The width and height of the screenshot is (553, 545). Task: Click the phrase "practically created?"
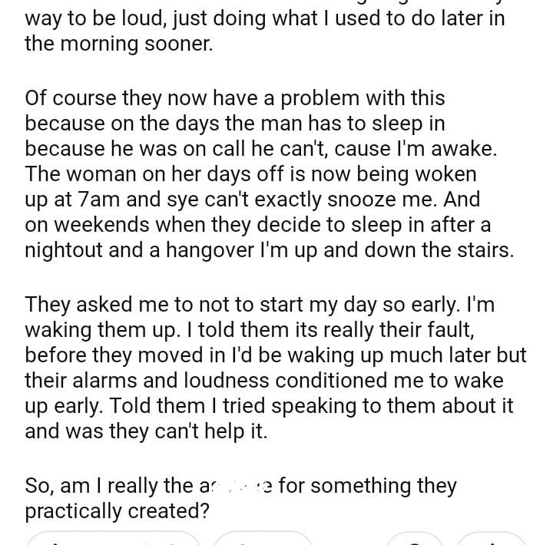117,510
